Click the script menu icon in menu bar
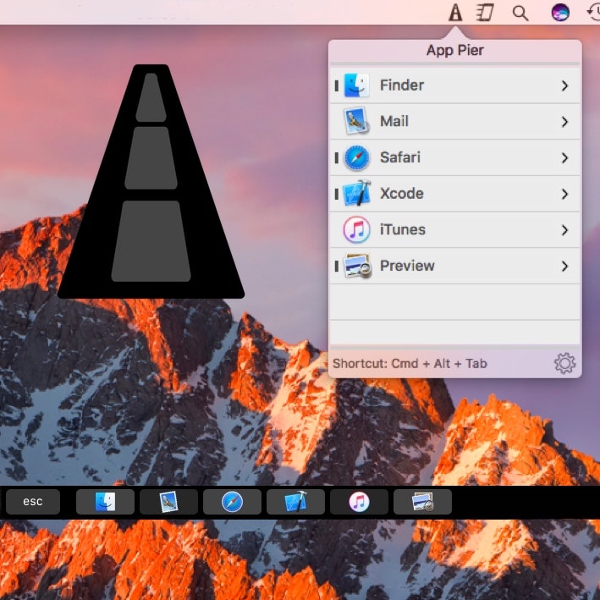 point(484,13)
